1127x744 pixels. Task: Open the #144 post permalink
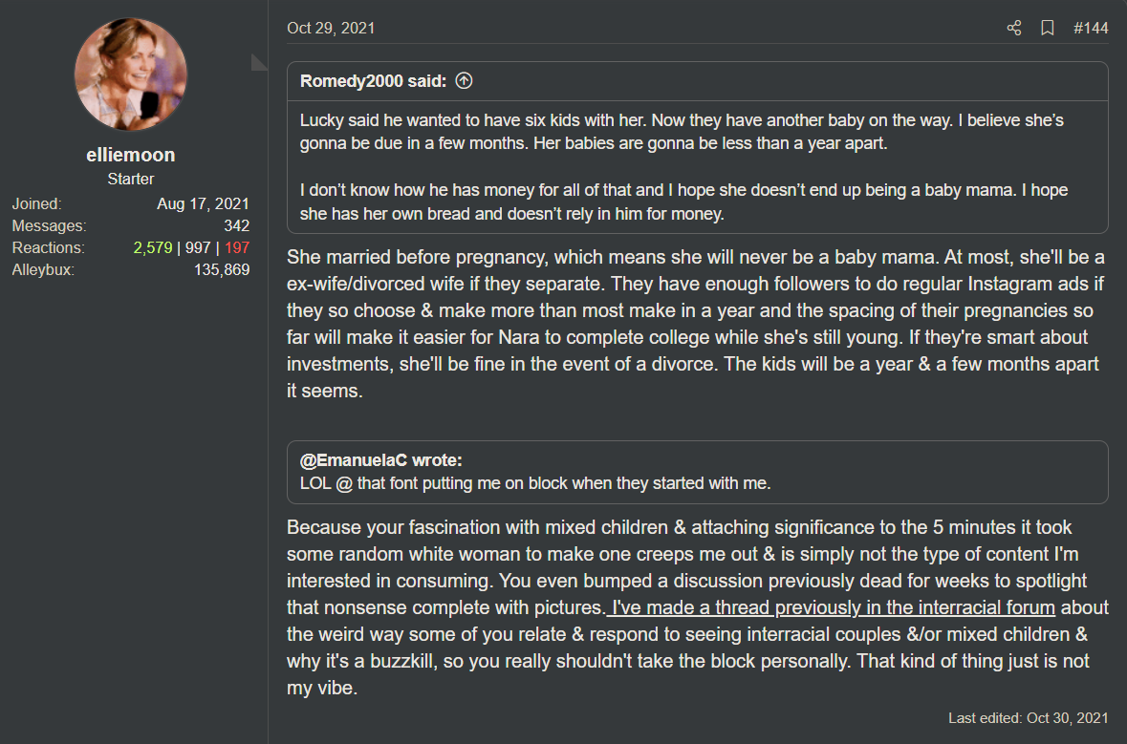(x=1091, y=29)
